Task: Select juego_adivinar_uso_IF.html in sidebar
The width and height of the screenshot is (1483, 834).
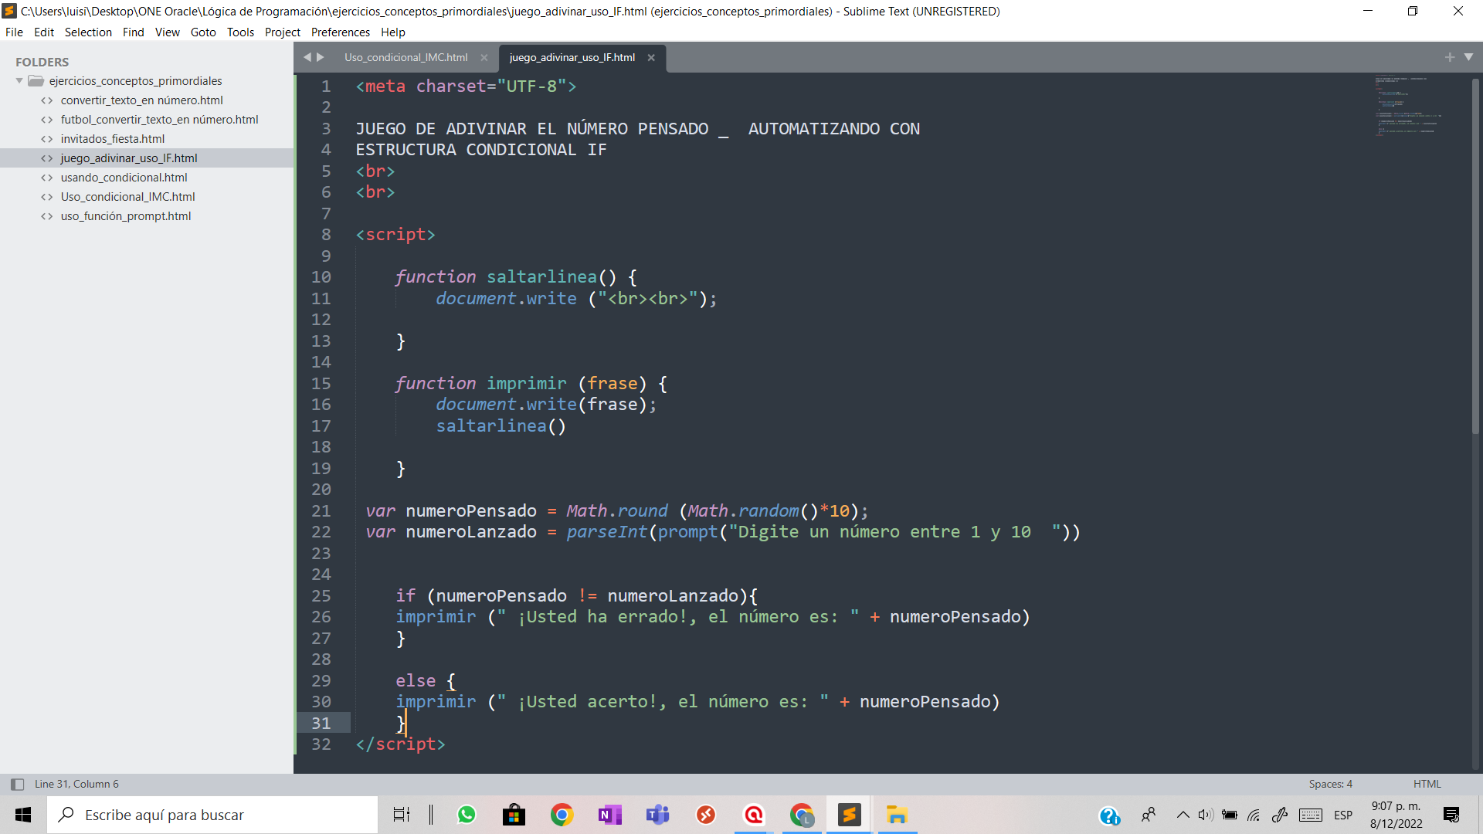Action: [129, 158]
